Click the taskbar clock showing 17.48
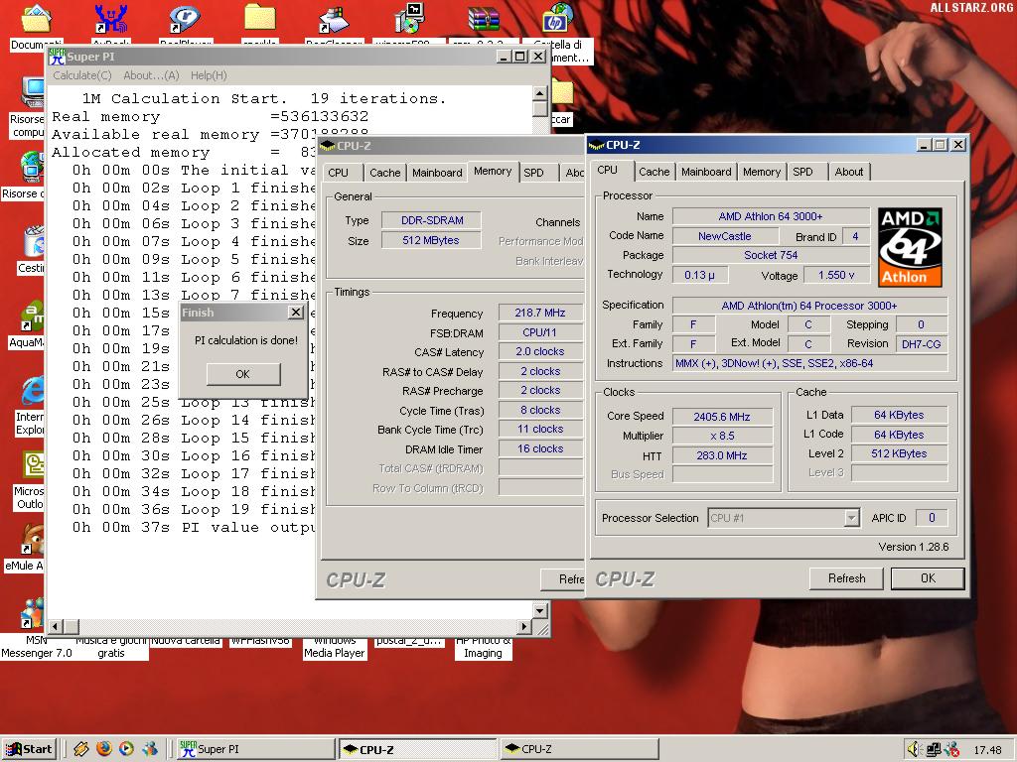Image resolution: width=1017 pixels, height=762 pixels. coord(987,750)
